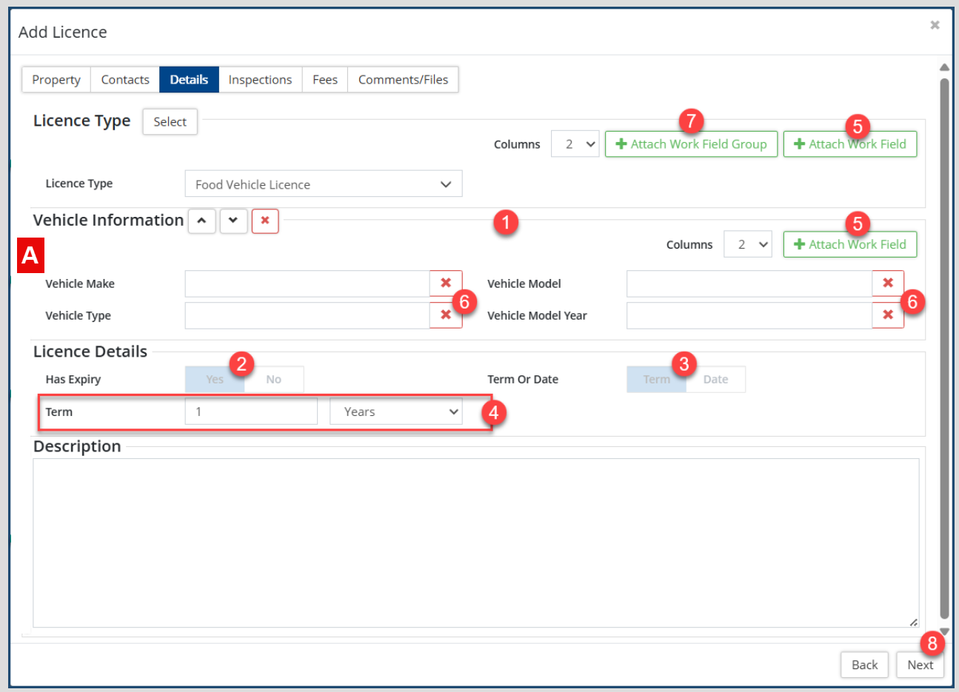Click the Vehicle Model Year input field
The image size is (959, 692).
749,315
